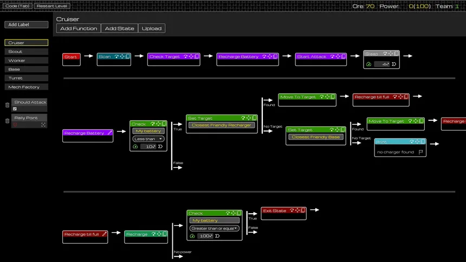Screen dimensions: 466x262
Task: Click the Check threshold field showing 10
Action: tap(148, 147)
